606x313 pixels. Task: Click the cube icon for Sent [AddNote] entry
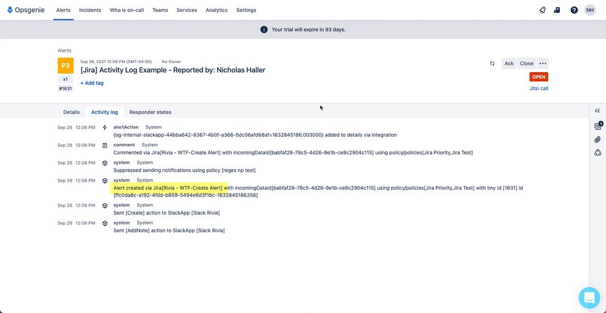pos(105,223)
